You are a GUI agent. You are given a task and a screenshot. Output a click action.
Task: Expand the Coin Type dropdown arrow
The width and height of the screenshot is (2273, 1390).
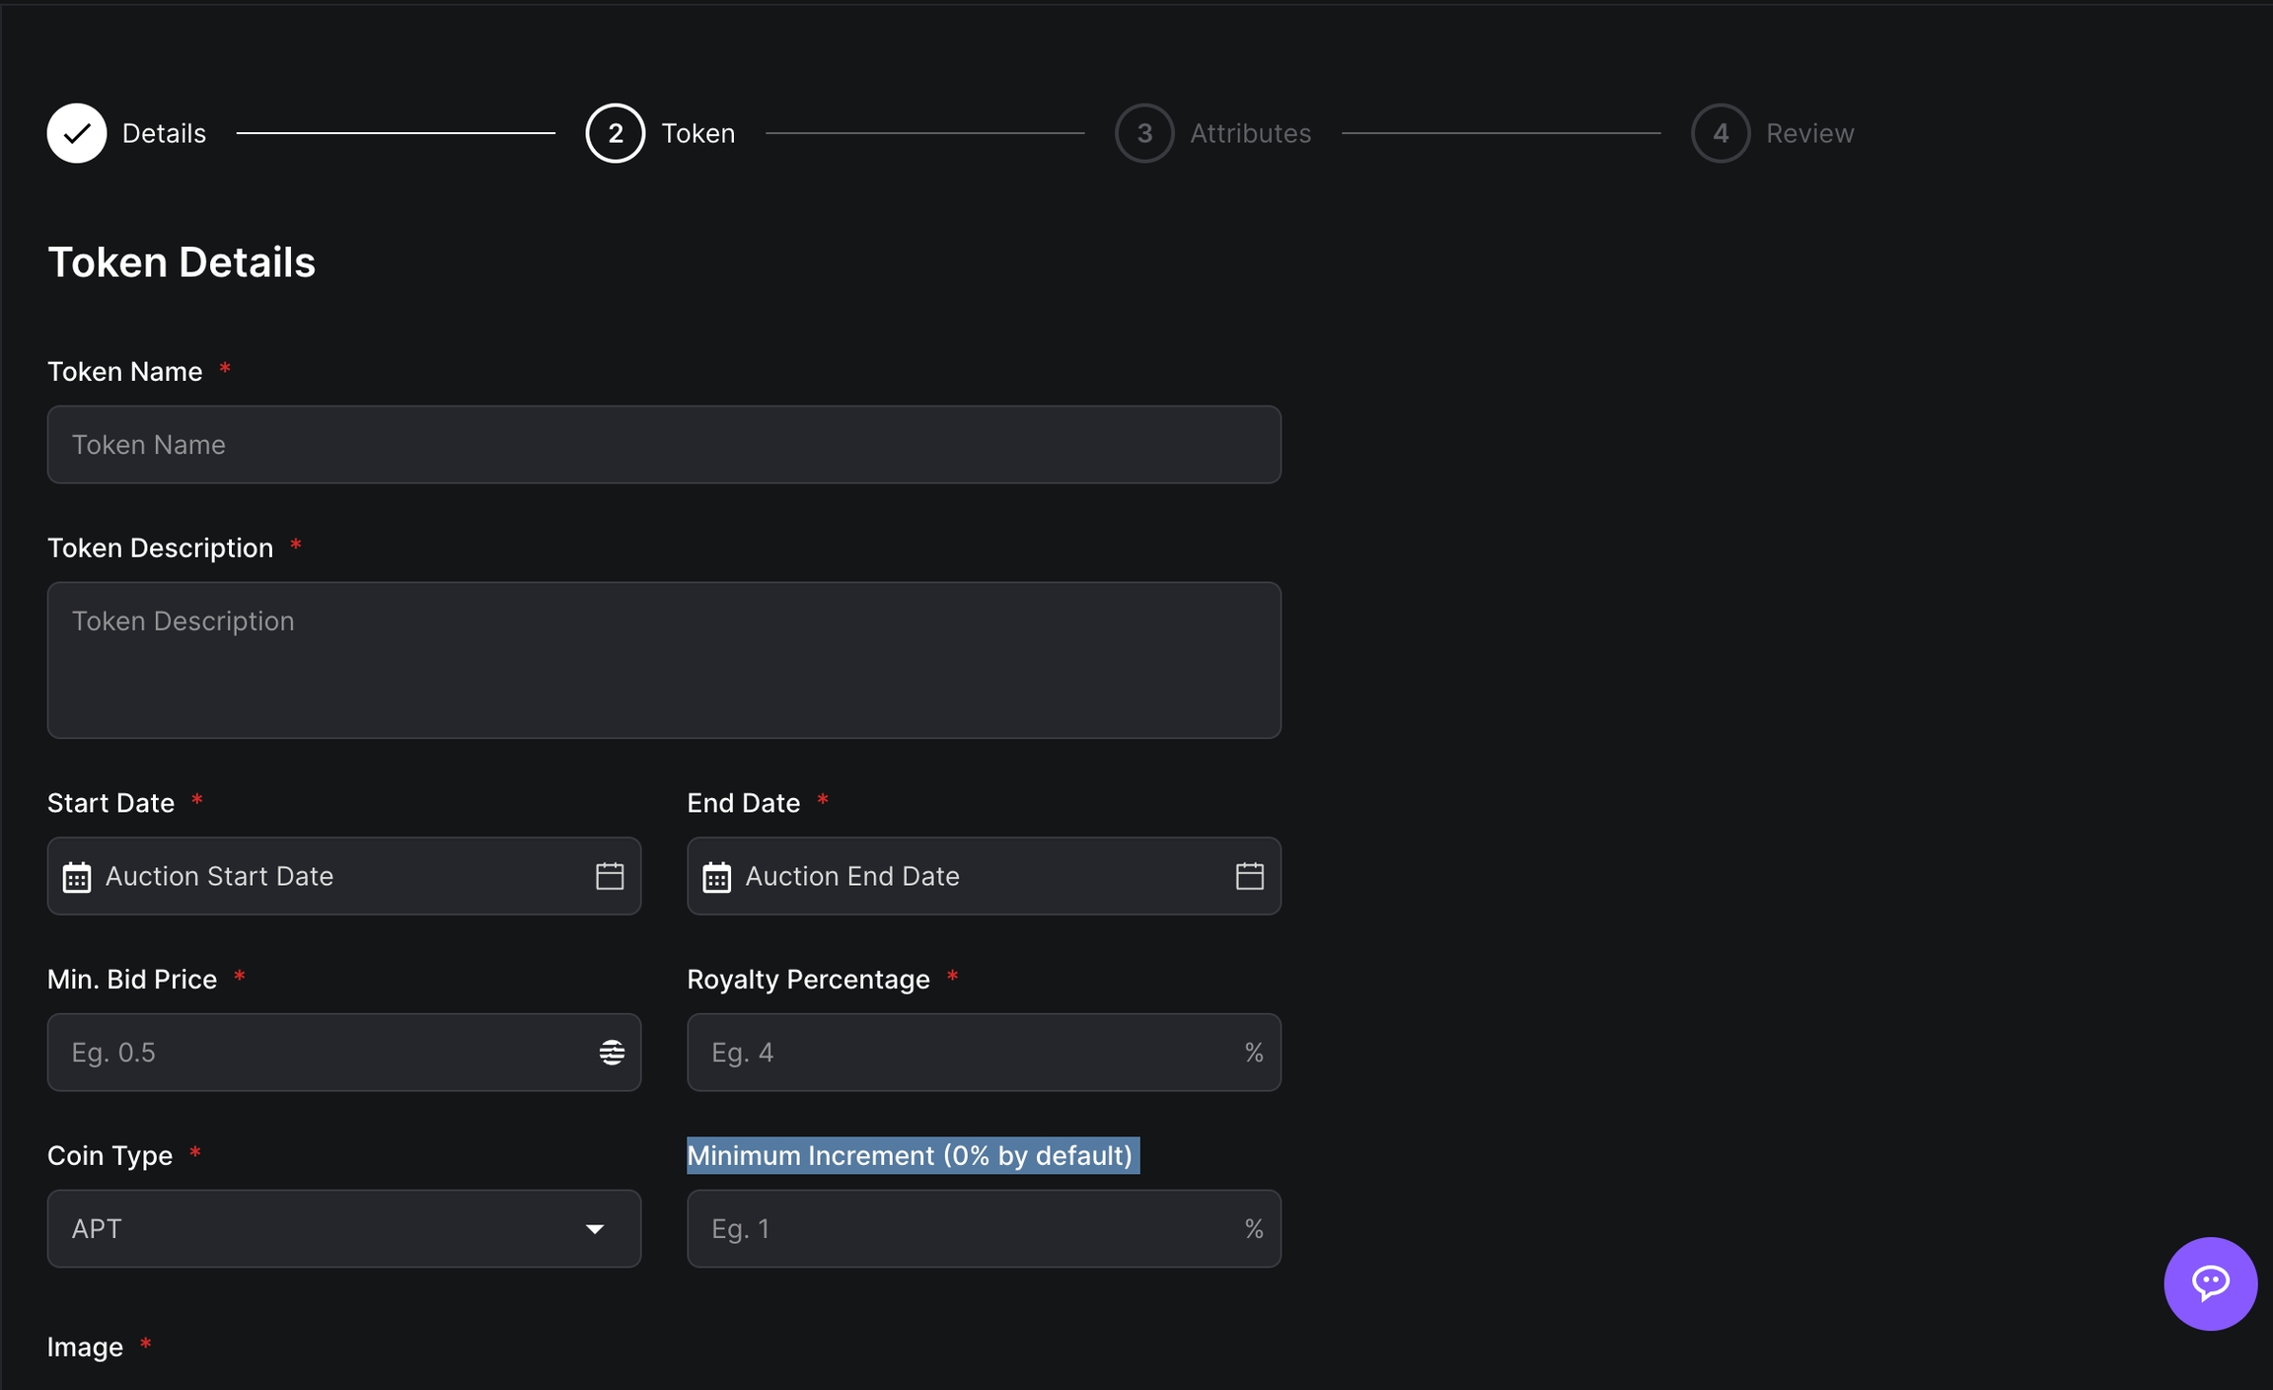coord(594,1229)
